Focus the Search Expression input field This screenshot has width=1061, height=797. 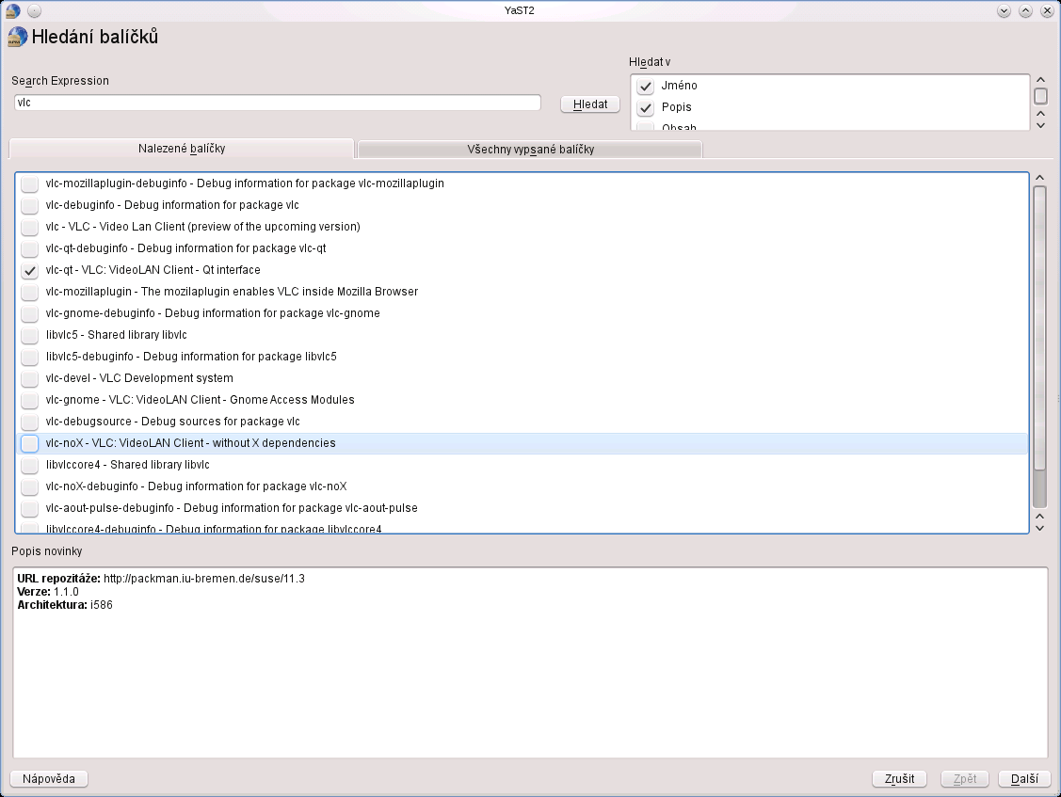[278, 103]
